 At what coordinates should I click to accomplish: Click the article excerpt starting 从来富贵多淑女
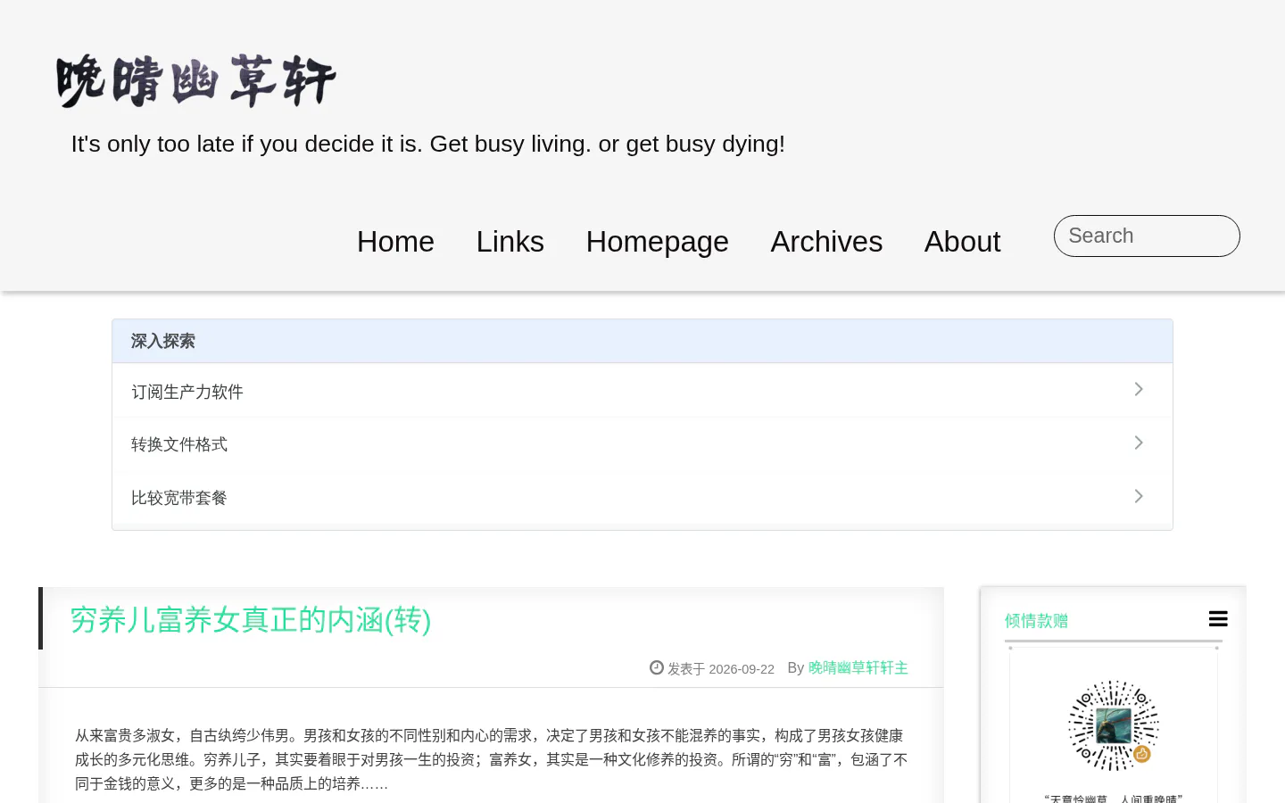[491, 759]
